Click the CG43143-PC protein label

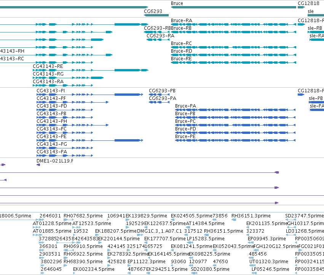(x=51, y=129)
